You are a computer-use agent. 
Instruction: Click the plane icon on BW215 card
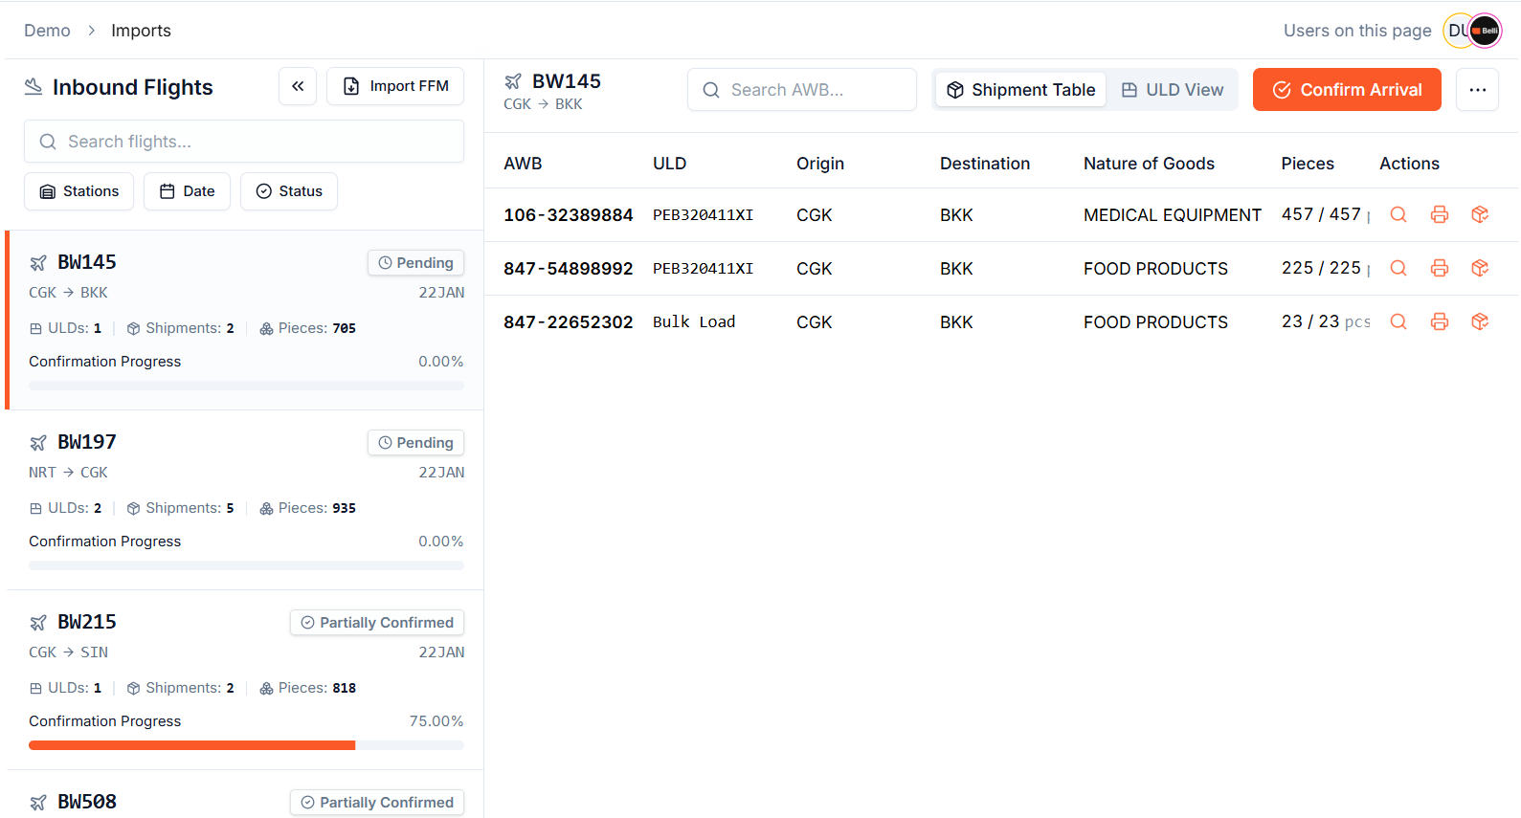click(38, 623)
